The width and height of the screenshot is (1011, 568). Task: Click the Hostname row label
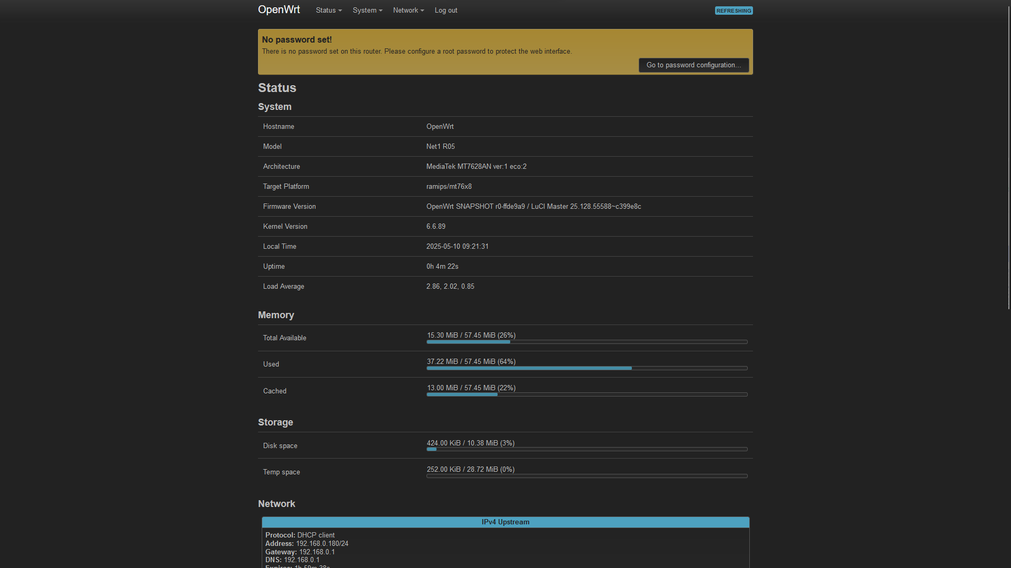point(279,127)
